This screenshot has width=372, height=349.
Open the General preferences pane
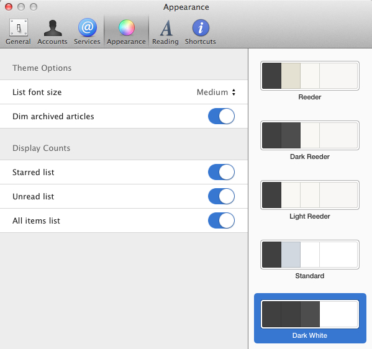[18, 32]
